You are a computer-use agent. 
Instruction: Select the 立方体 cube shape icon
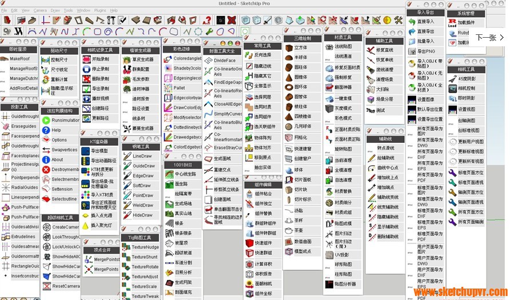coord(288,48)
